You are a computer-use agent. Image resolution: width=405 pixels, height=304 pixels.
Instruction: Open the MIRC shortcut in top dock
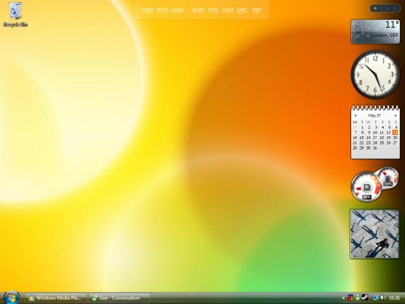click(x=242, y=10)
